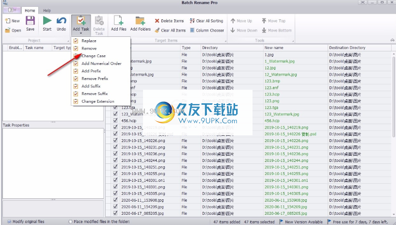Sort by the New name column header

tap(295, 48)
